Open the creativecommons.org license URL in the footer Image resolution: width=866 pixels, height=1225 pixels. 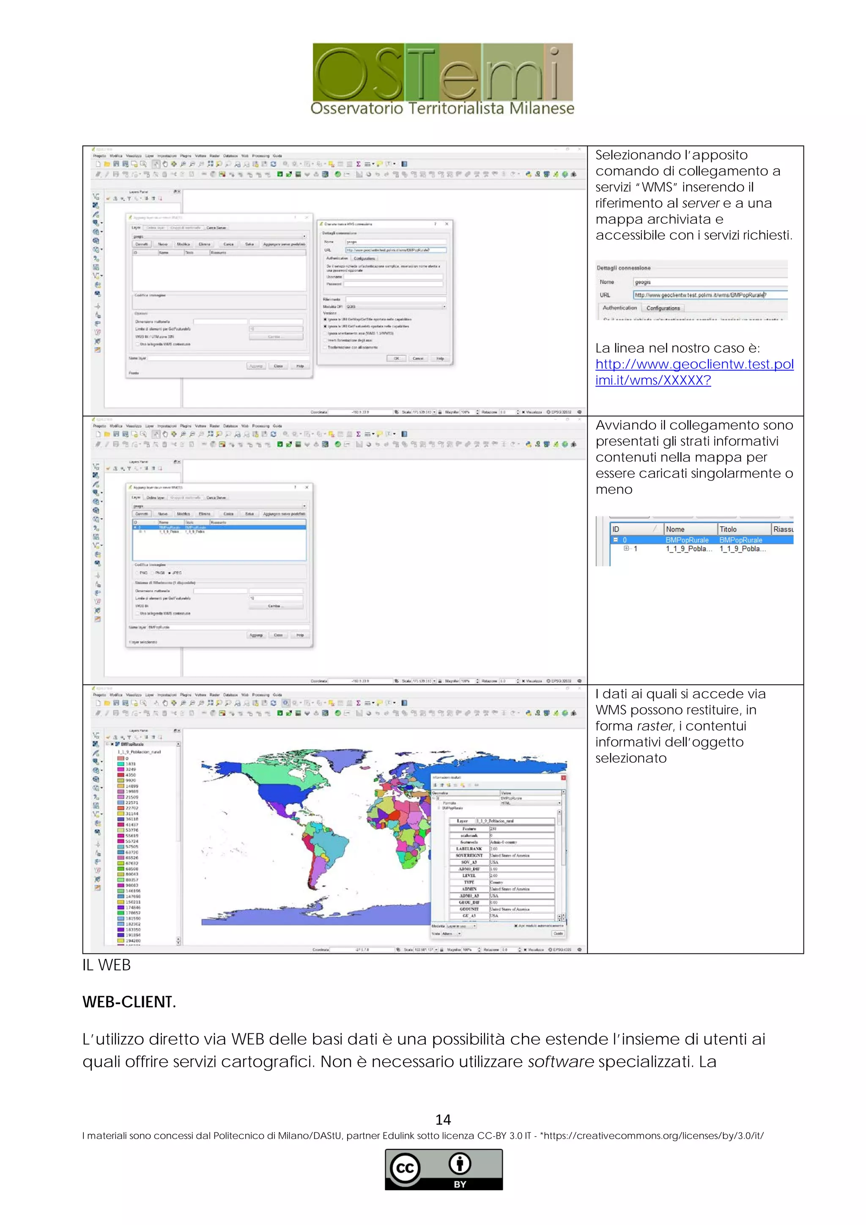(x=654, y=1135)
